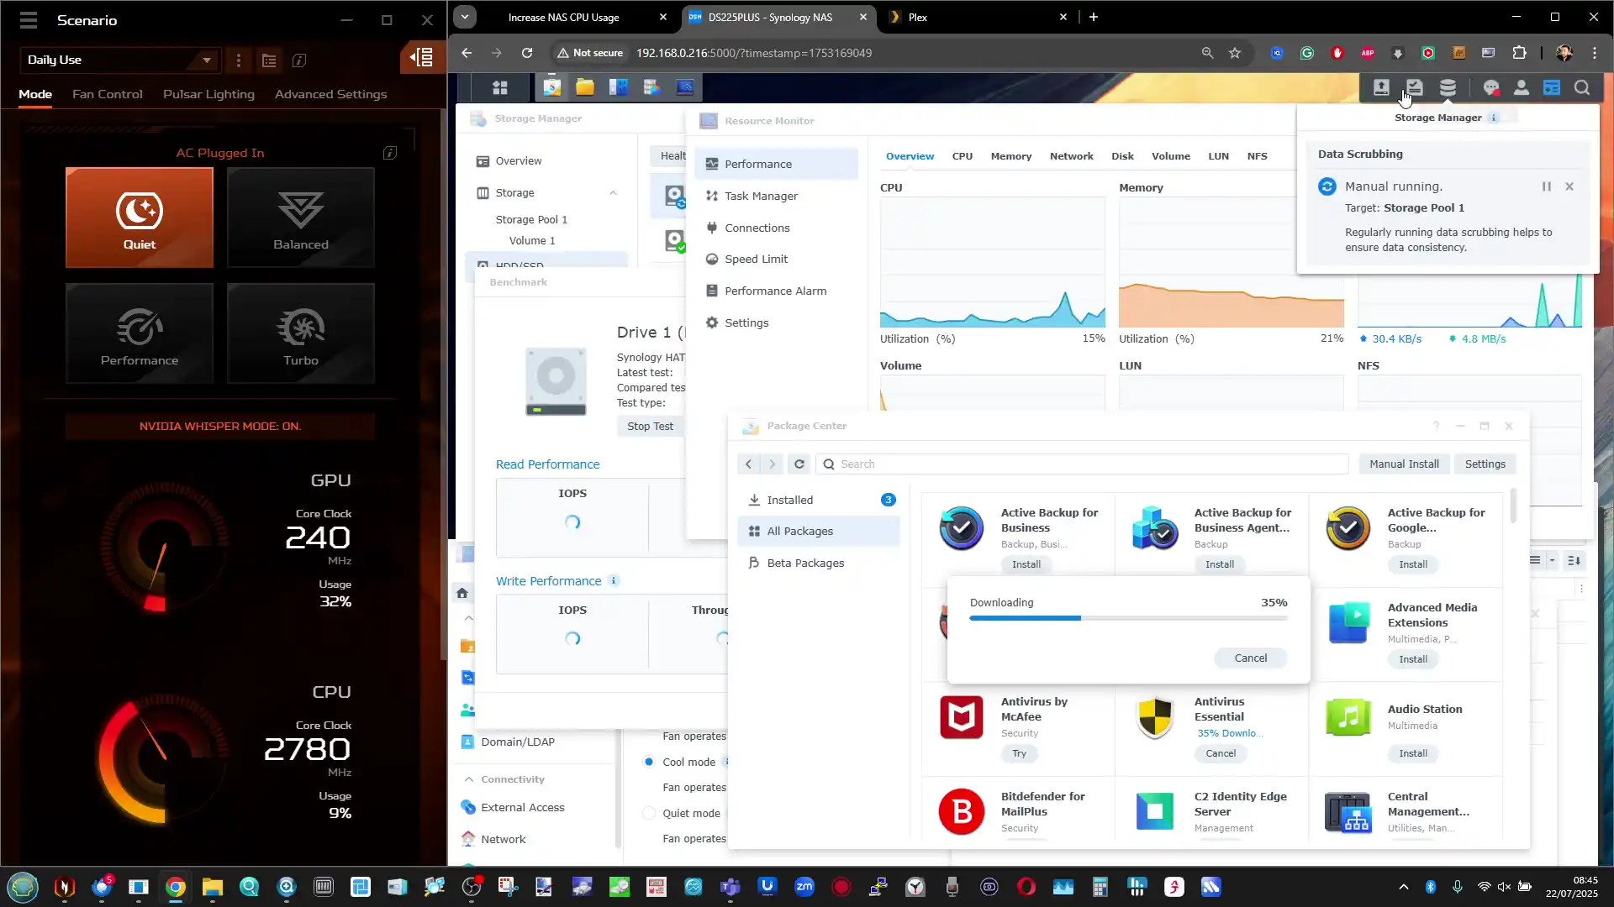The image size is (1614, 907).
Task: Open Storage Manager status tray icon
Action: tap(1448, 87)
